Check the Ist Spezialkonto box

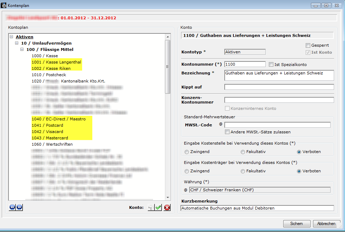[271, 64]
